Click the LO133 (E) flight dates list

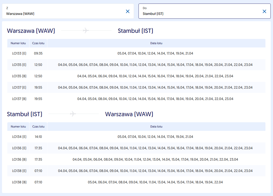pos(155,54)
